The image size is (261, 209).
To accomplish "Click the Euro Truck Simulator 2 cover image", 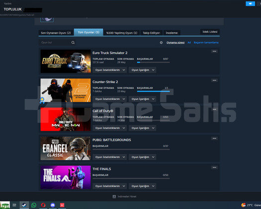I will point(66,61).
